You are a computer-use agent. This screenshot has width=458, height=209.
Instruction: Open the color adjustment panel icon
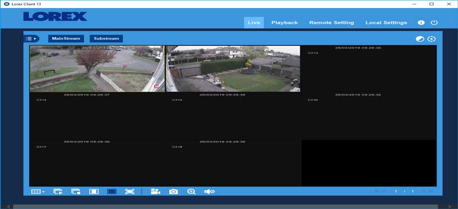tap(420, 39)
